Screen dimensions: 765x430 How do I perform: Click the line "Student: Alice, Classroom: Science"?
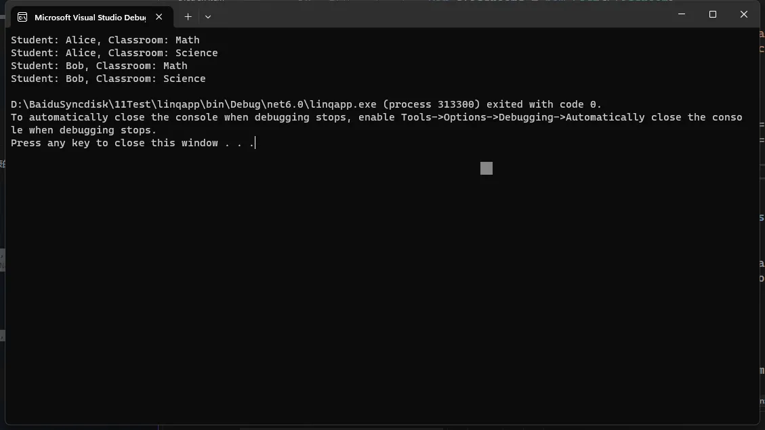pyautogui.click(x=114, y=53)
